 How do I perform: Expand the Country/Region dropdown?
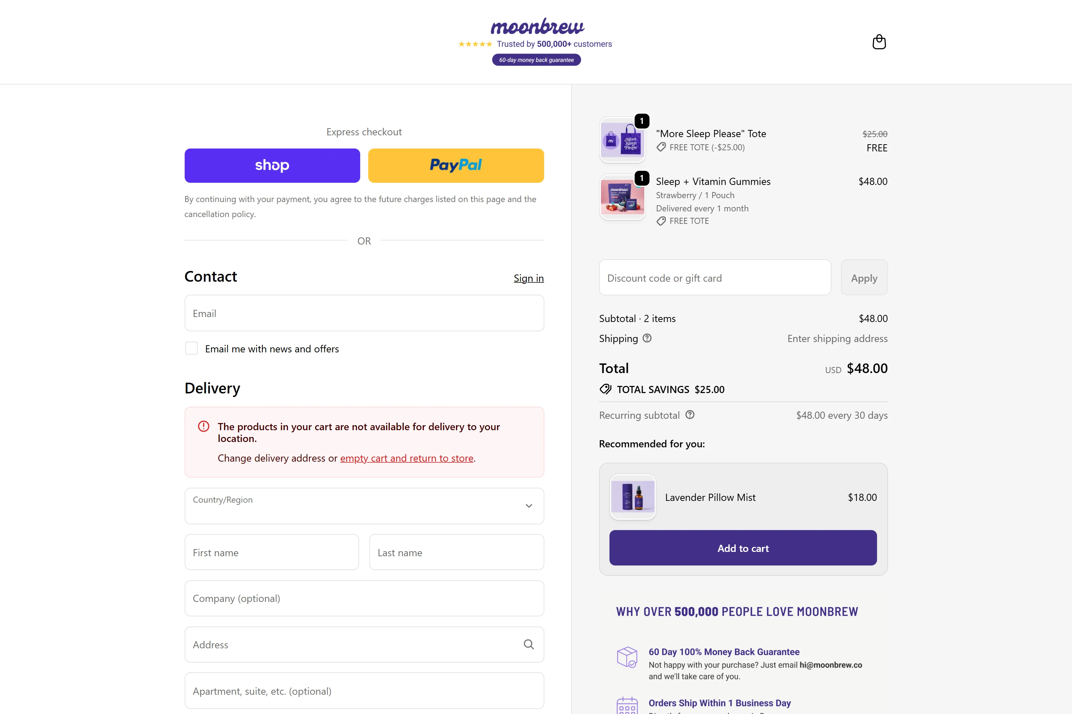point(364,506)
